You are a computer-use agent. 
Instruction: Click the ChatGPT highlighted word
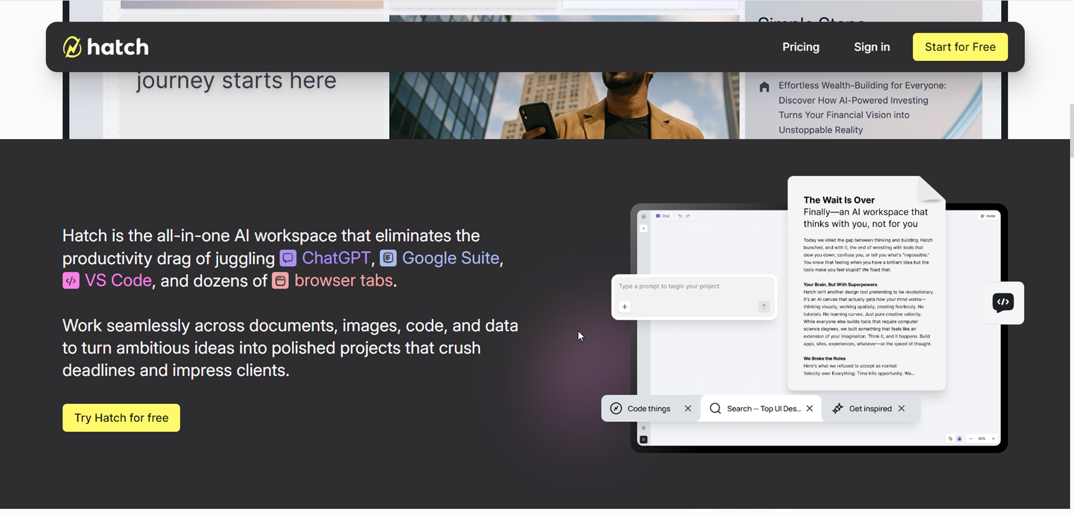(336, 258)
